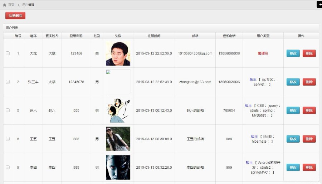Click the 用户类型 column header
This screenshot has height=184, width=322.
point(263,36)
